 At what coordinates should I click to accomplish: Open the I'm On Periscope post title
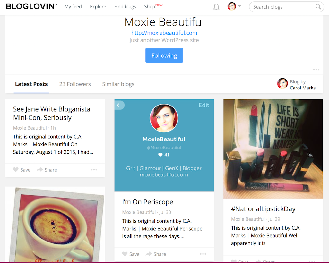[x=148, y=202]
